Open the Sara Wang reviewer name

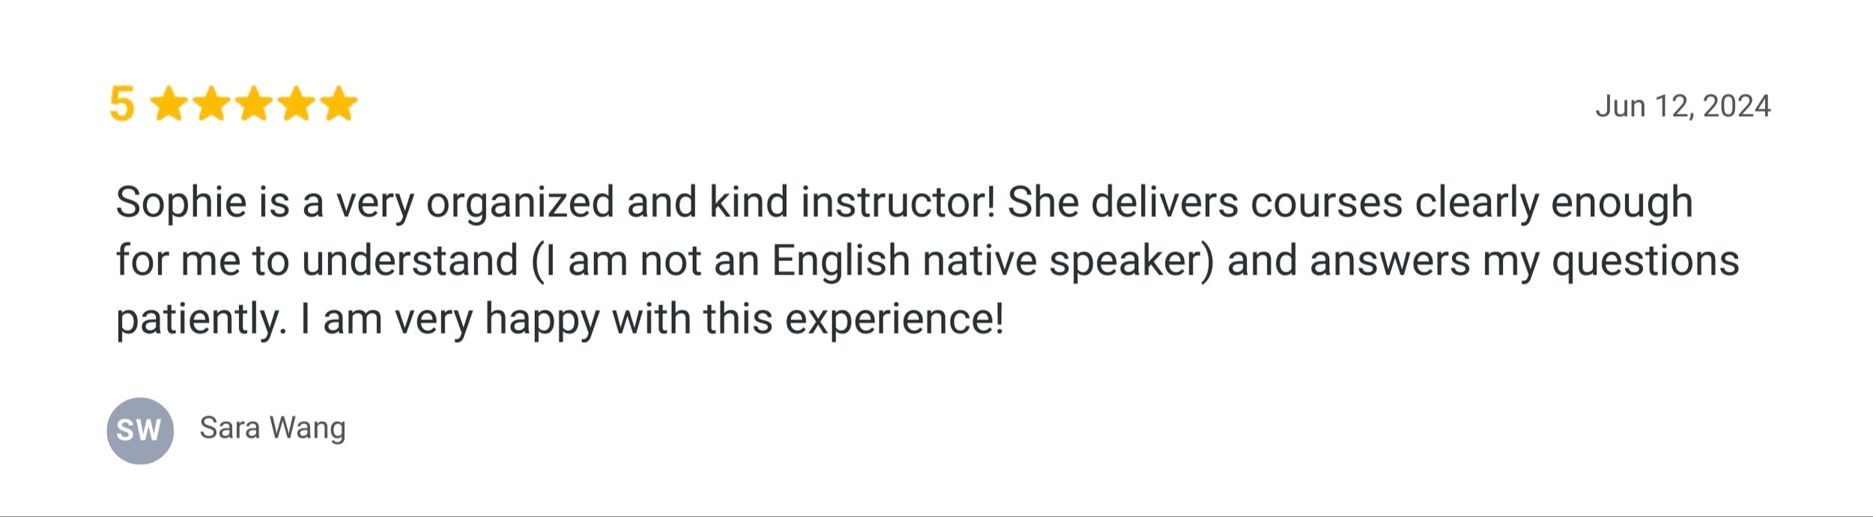click(x=273, y=428)
